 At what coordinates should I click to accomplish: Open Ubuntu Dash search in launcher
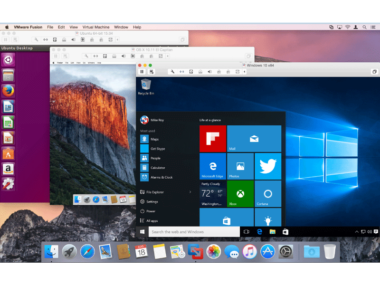8,60
